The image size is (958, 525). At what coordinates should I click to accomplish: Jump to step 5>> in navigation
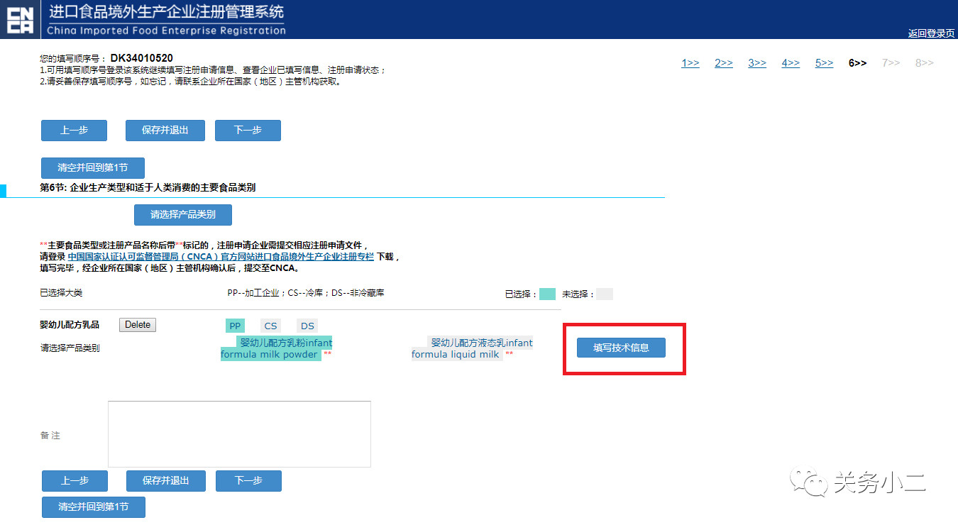pos(824,63)
